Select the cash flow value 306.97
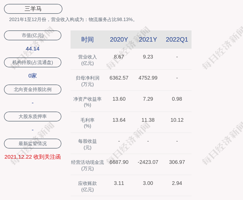Screen dimensions: 243x200 tap(177, 162)
